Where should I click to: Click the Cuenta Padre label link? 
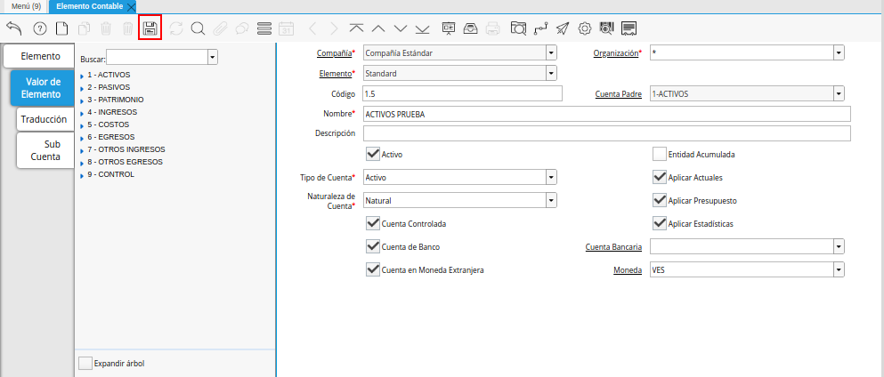tap(619, 93)
